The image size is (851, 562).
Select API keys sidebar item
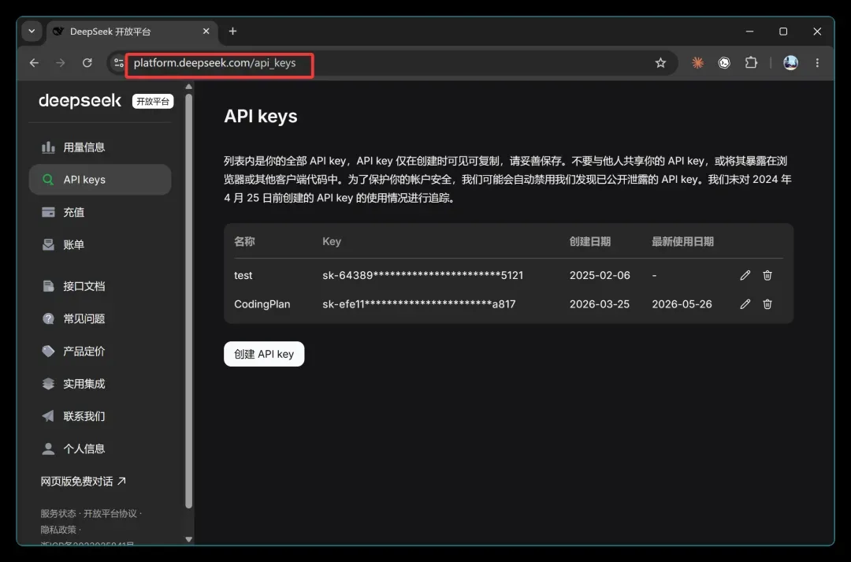coord(100,180)
